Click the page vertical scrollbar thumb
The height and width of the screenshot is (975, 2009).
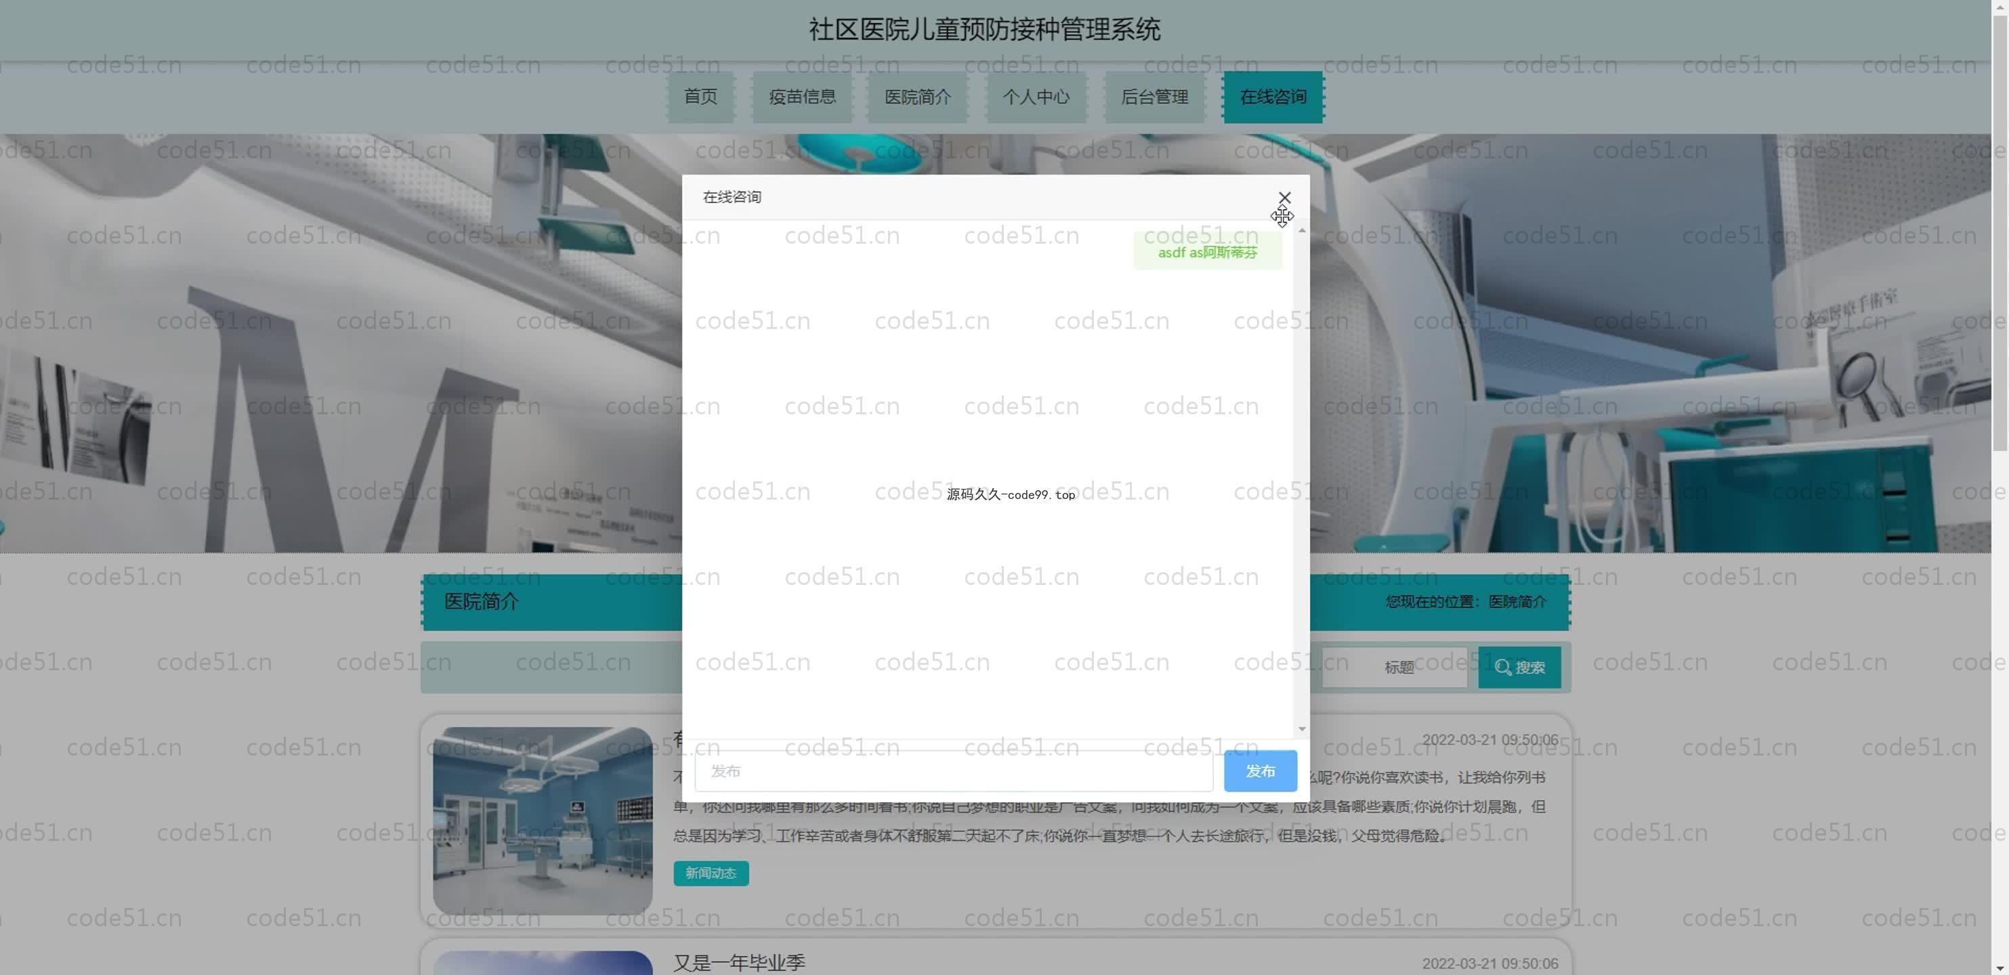(x=2000, y=234)
